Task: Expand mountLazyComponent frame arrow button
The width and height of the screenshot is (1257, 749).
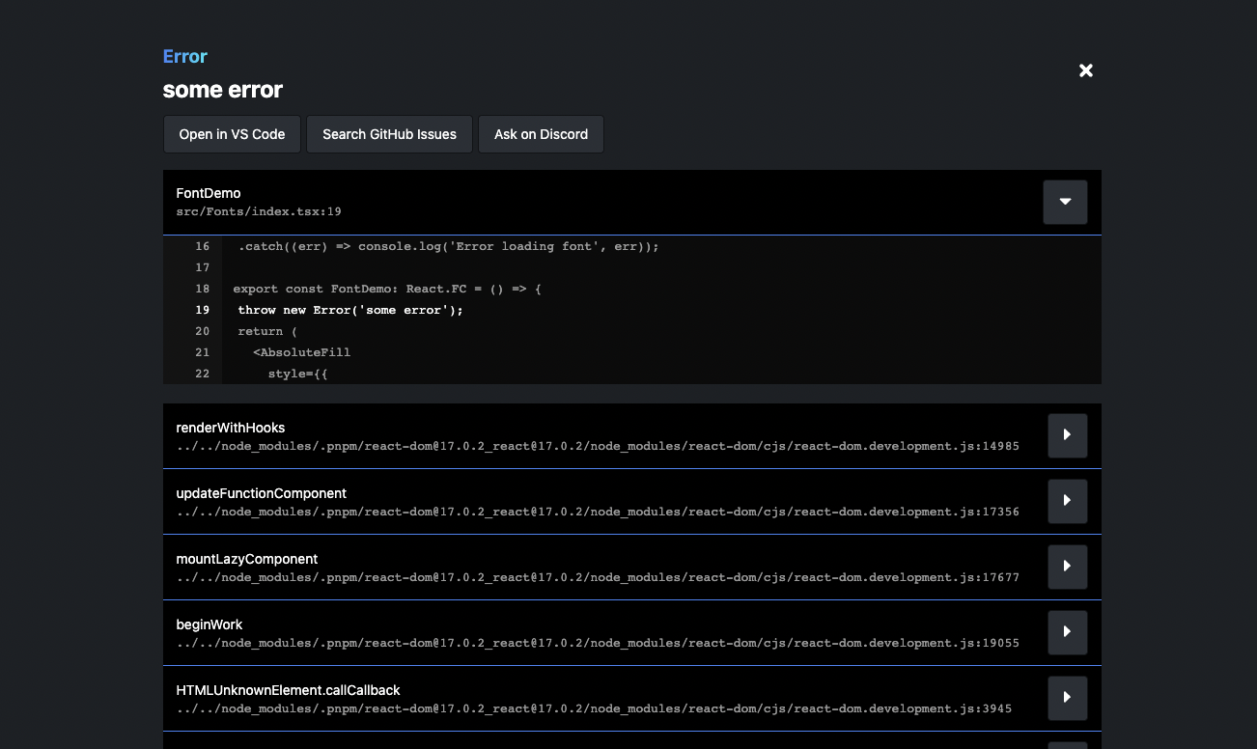Action: pyautogui.click(x=1067, y=567)
